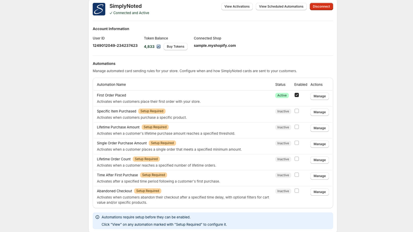Screen dimensions: 413x232
Task: Click the SimplyNoted logo icon
Action: tap(99, 9)
